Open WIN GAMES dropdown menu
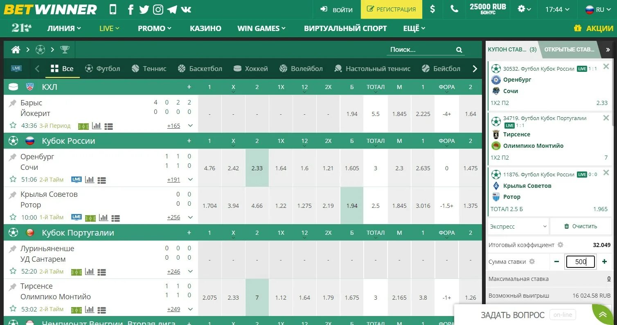 point(261,28)
